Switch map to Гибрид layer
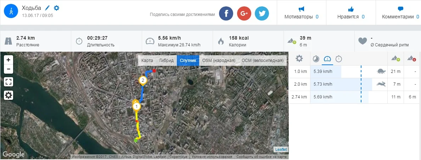The width and height of the screenshot is (421, 160). 166,61
